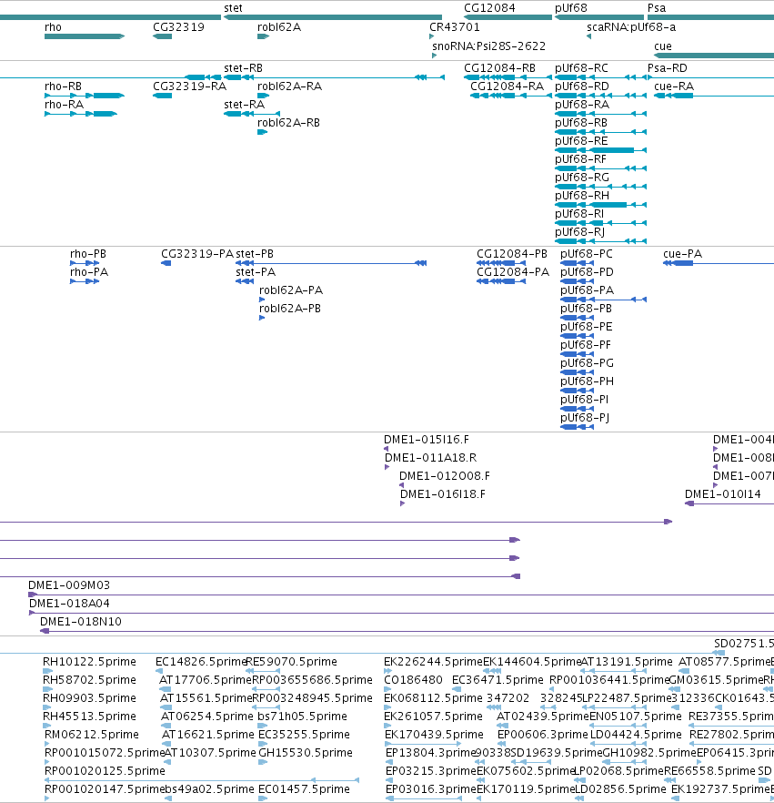This screenshot has width=774, height=803.
Task: Click EST RH58702.5prime
Action: pyautogui.click(x=47, y=689)
